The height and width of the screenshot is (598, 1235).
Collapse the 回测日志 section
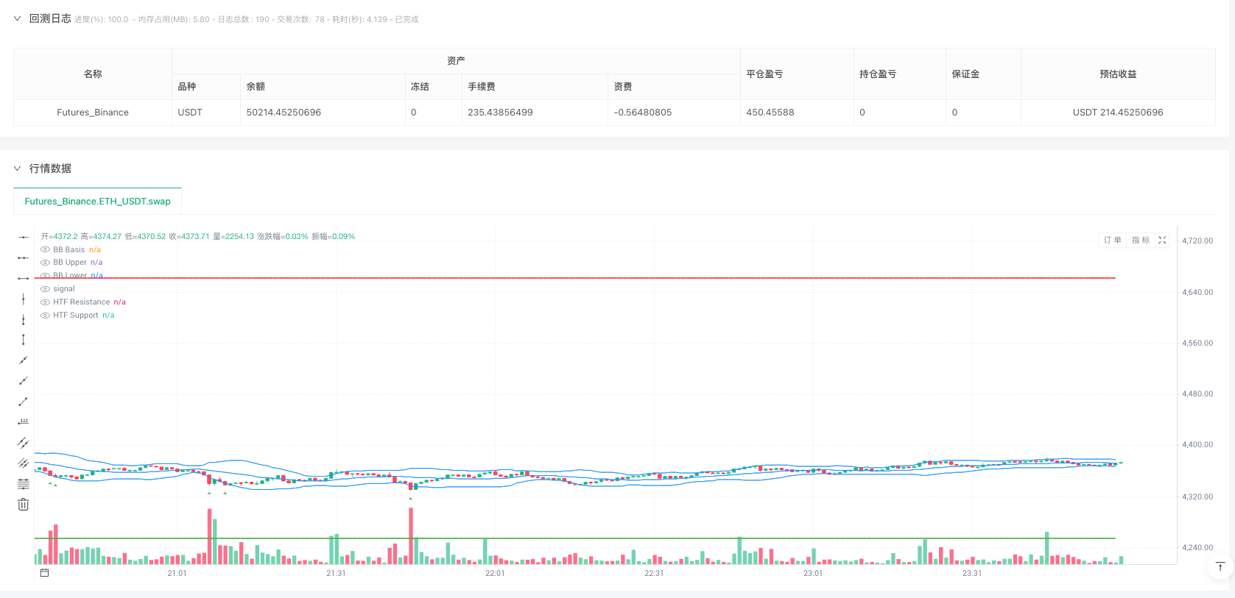17,19
